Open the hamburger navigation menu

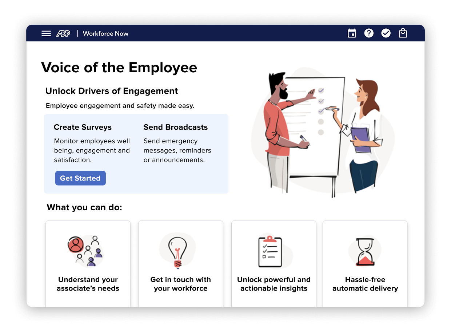46,33
